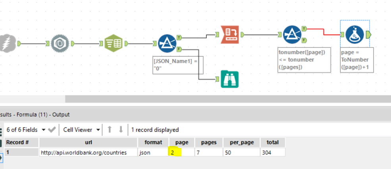Select the green JSON Parse tool
The image size is (391, 169).
(114, 44)
